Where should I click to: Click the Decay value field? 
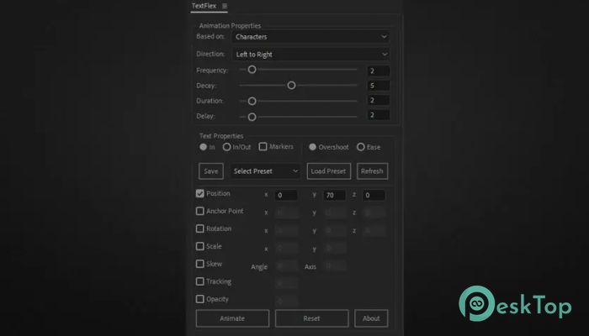point(378,86)
